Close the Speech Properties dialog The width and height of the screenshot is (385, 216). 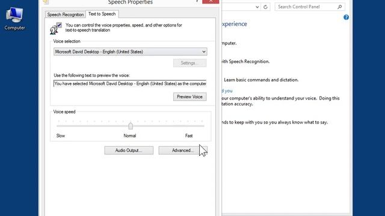click(x=211, y=1)
